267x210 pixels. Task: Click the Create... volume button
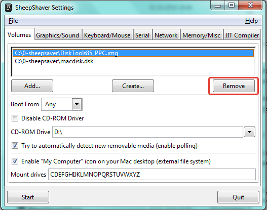(x=133, y=86)
